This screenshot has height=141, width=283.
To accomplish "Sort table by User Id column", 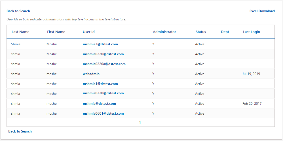I will point(89,32).
